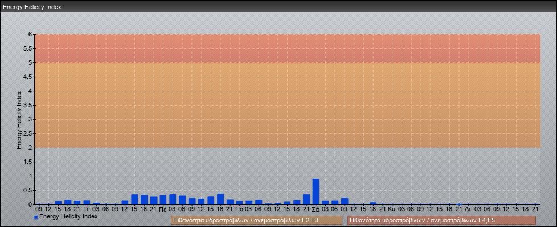Click the y-axis value 3.5
The width and height of the screenshot is (557, 227).
(x=28, y=105)
